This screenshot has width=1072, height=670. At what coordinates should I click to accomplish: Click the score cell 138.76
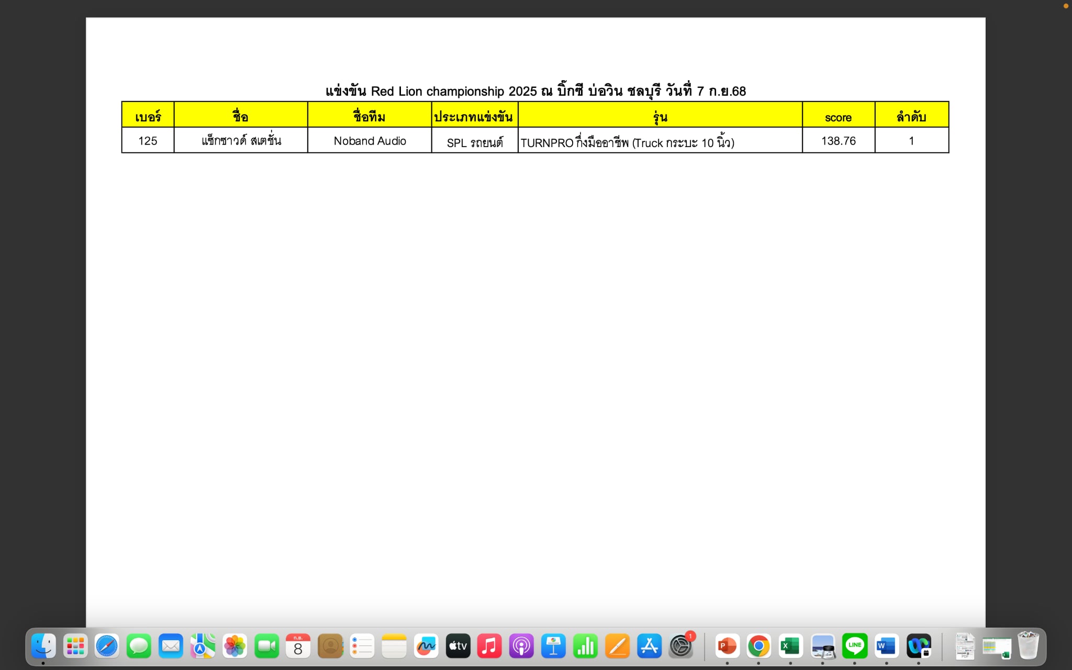click(x=838, y=141)
